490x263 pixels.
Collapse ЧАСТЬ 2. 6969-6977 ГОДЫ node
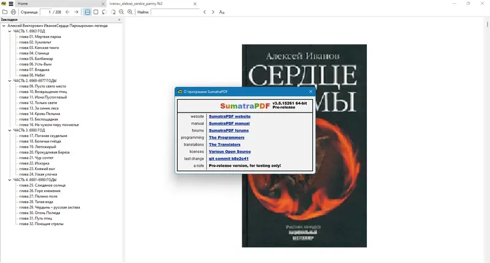10,81
